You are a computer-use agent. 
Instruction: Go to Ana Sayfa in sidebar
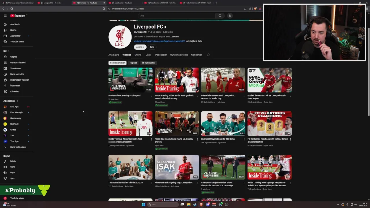[17, 24]
